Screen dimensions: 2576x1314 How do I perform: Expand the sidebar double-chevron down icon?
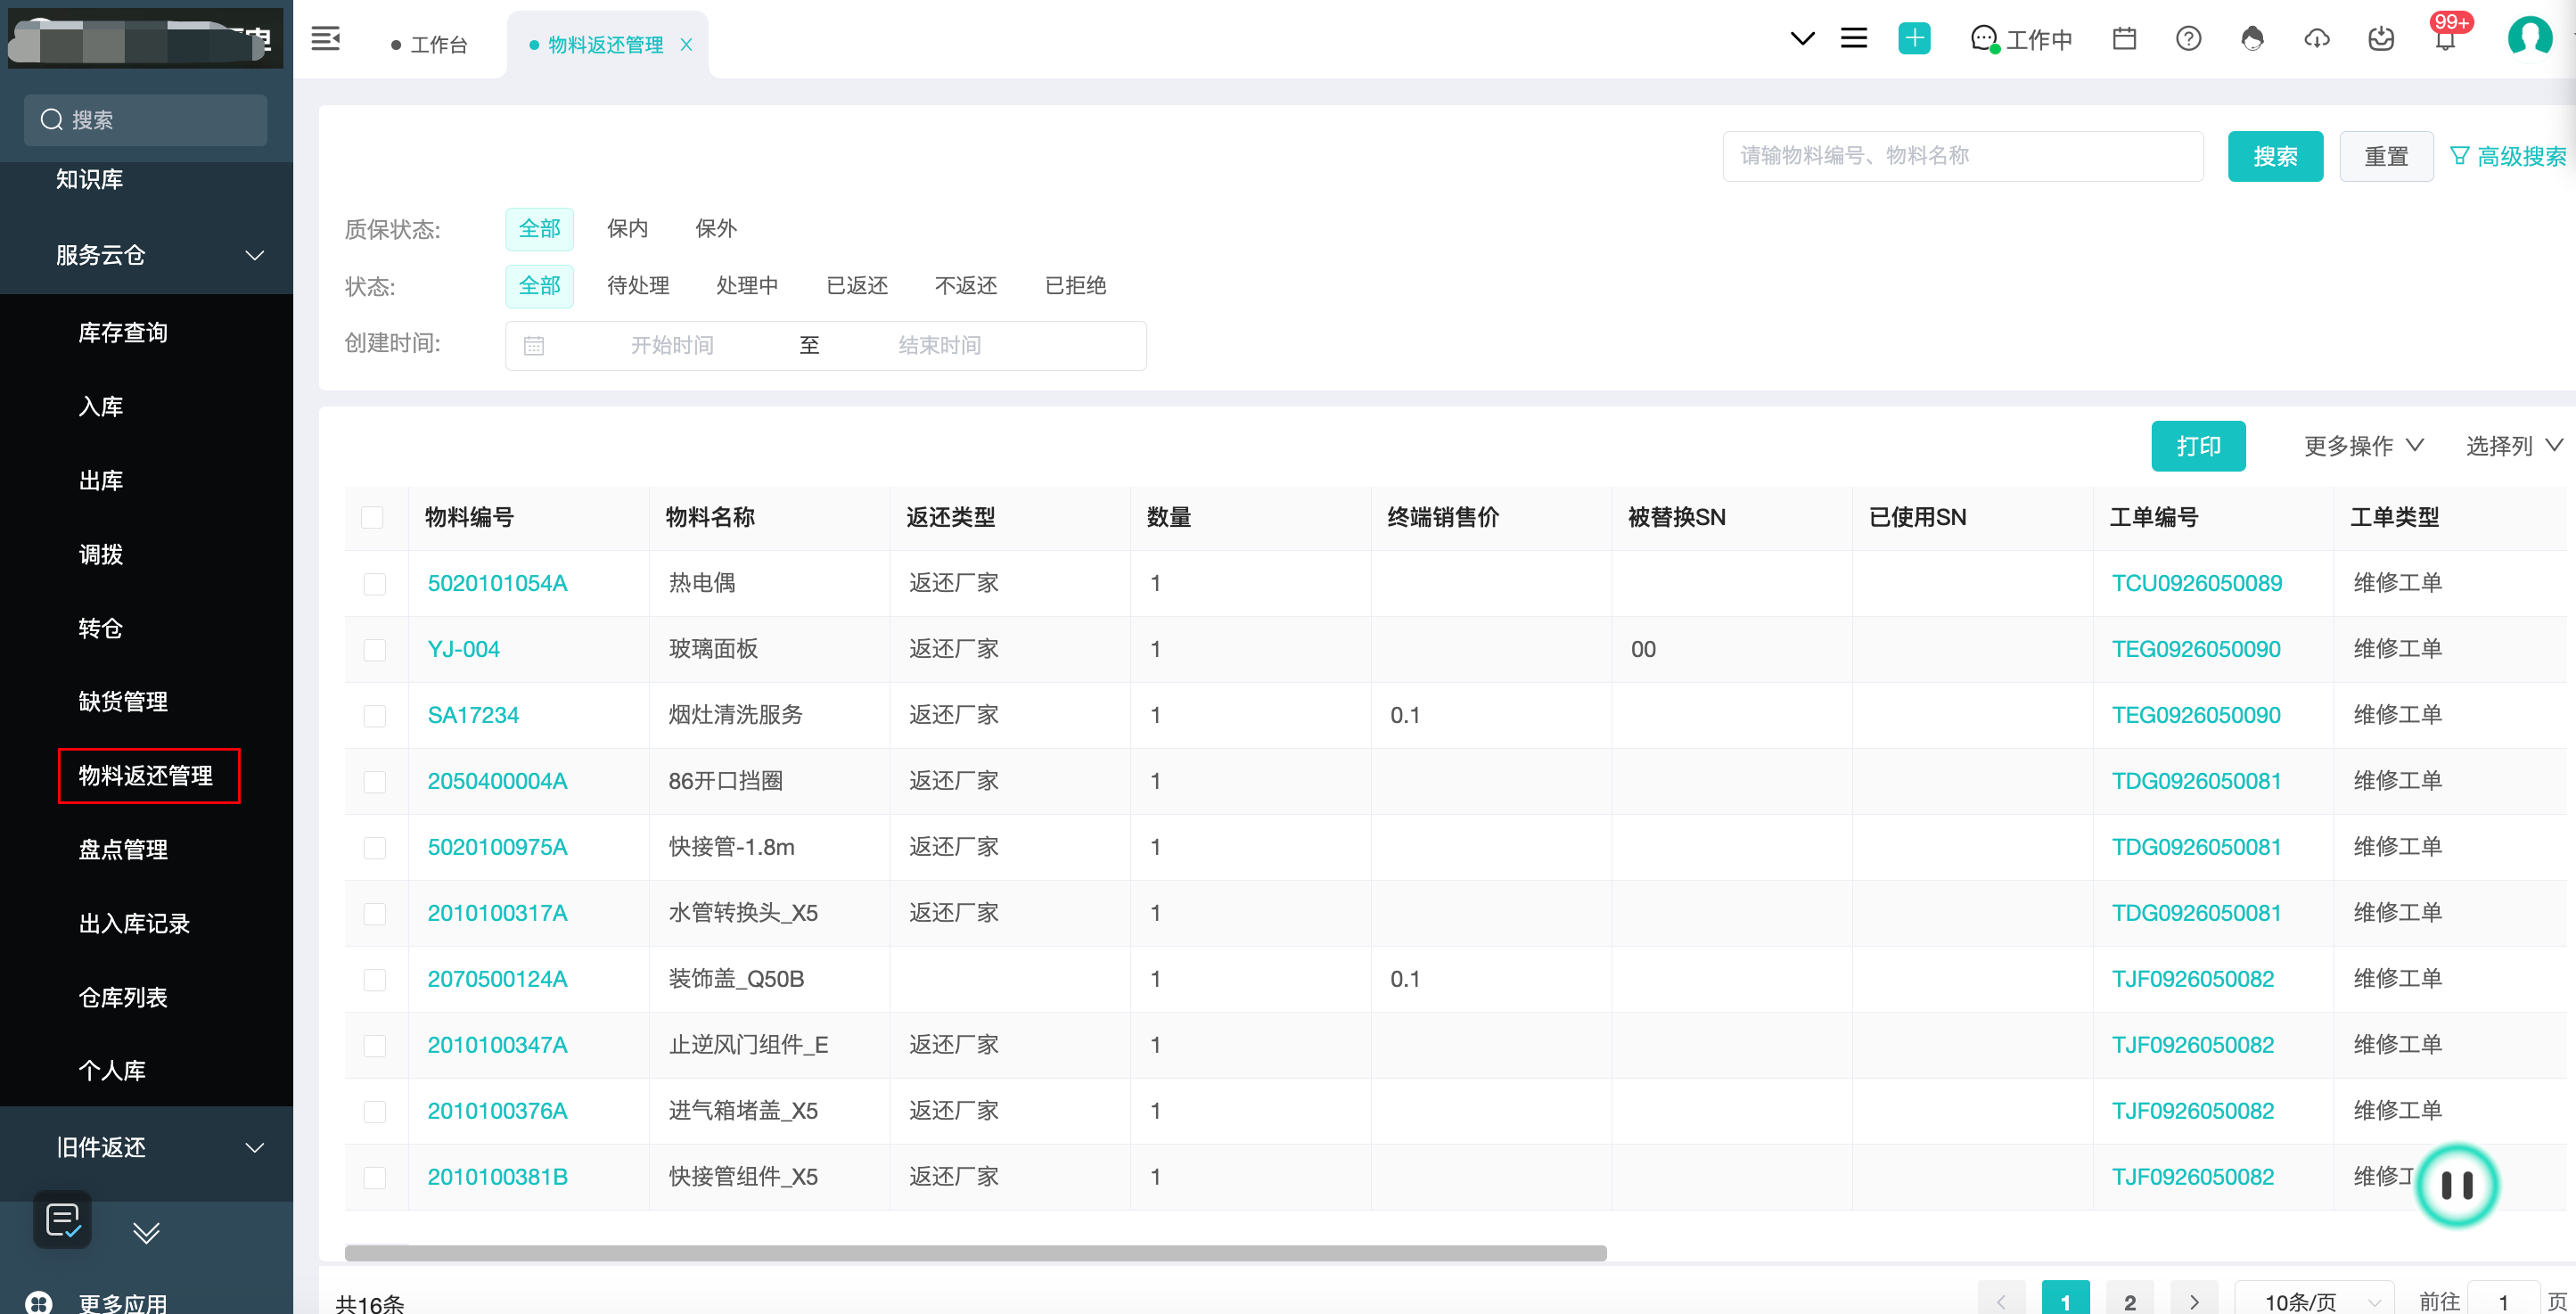click(x=146, y=1232)
